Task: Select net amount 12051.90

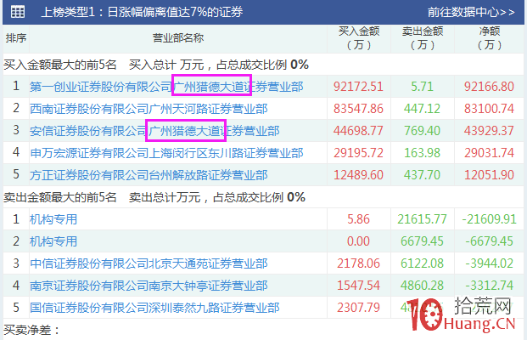Action: pyautogui.click(x=489, y=175)
